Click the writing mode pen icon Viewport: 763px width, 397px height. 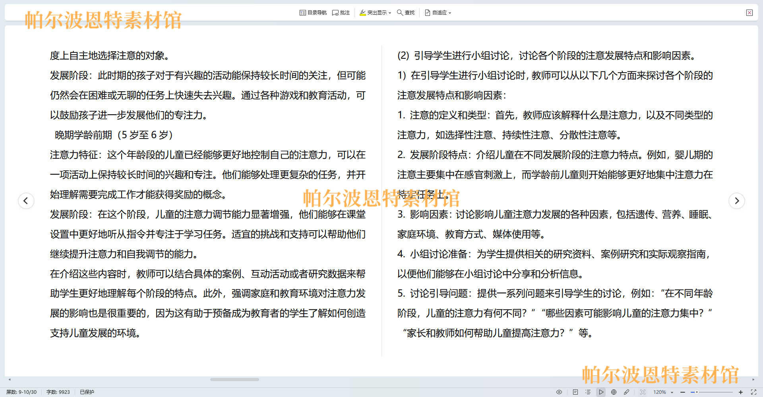(x=626, y=392)
